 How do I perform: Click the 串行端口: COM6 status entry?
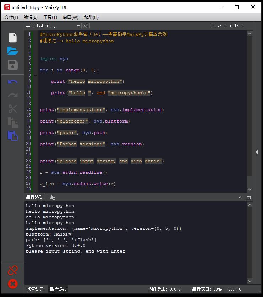pyautogui.click(x=207, y=289)
